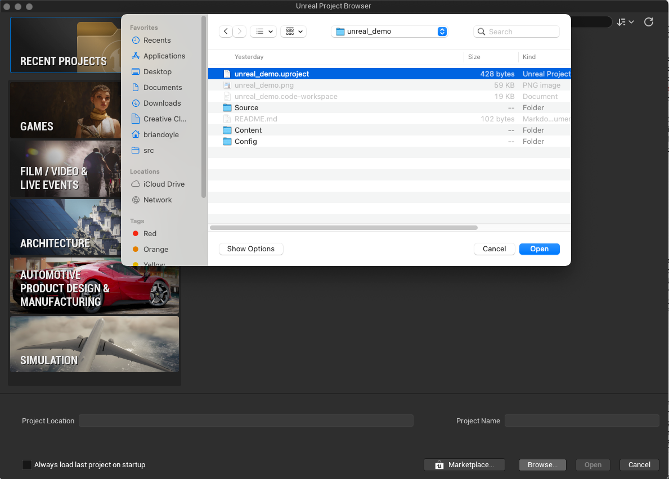Open the list view mode dropdown
The width and height of the screenshot is (669, 479).
[263, 31]
